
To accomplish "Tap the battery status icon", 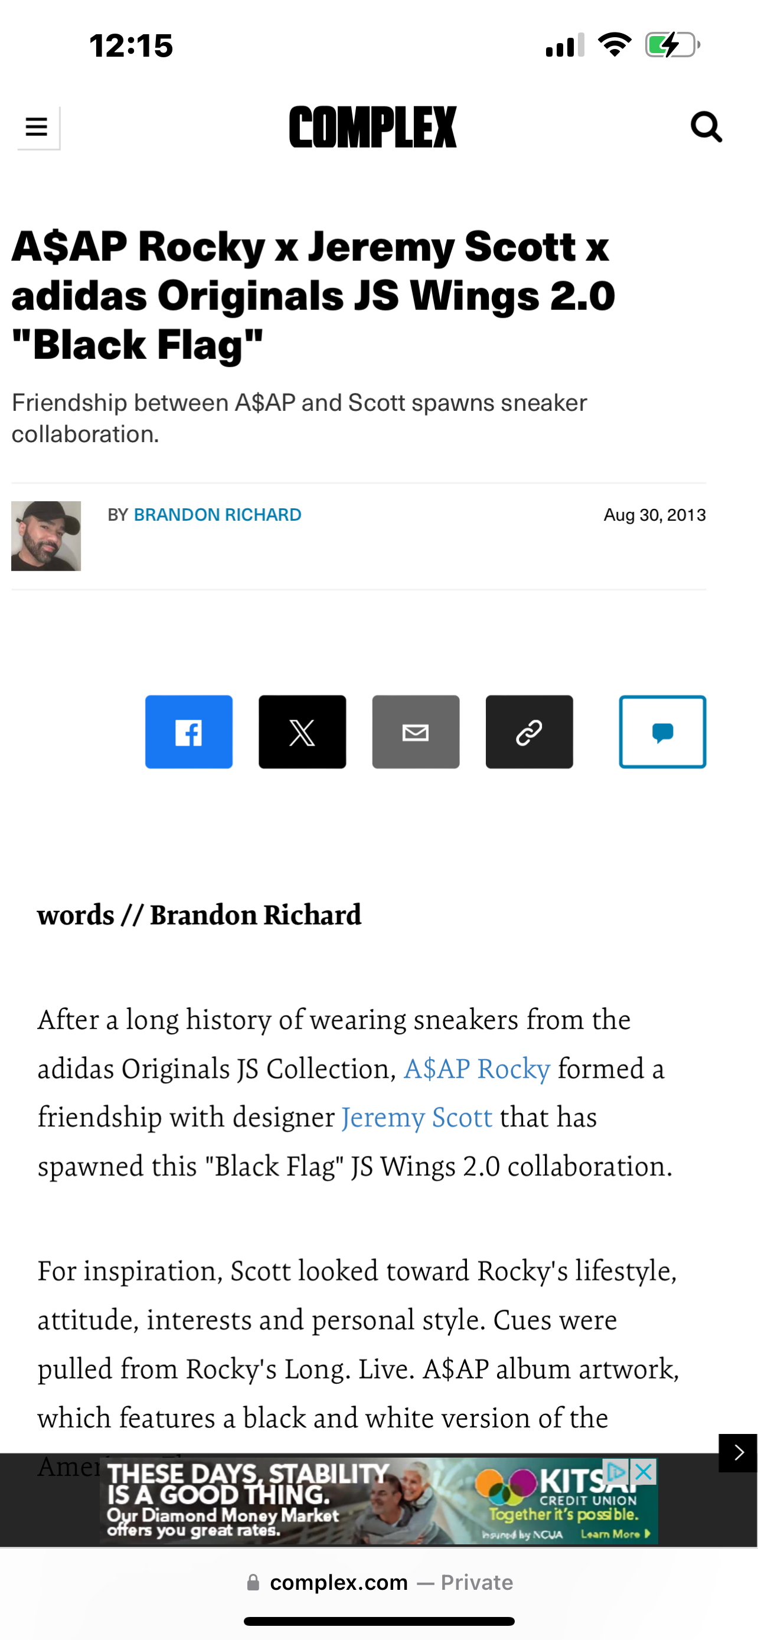I will tap(672, 45).
